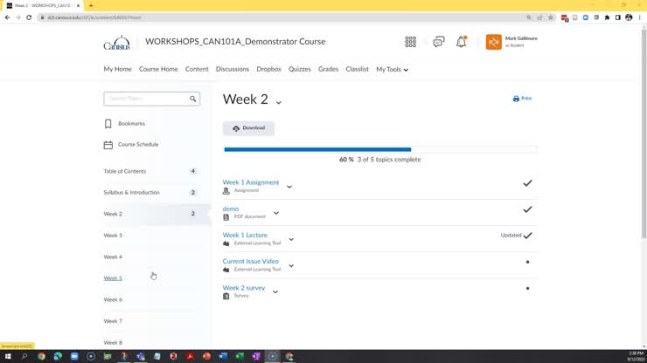This screenshot has width=647, height=363.
Task: Click the search magnifier in Search Topics box
Action: point(192,99)
